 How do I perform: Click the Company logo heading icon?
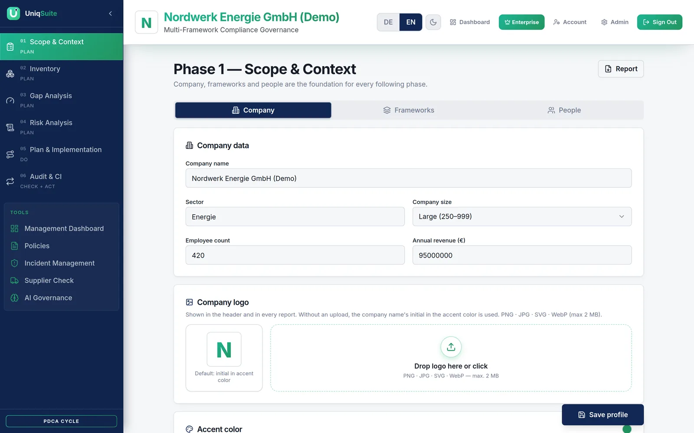[x=190, y=302]
